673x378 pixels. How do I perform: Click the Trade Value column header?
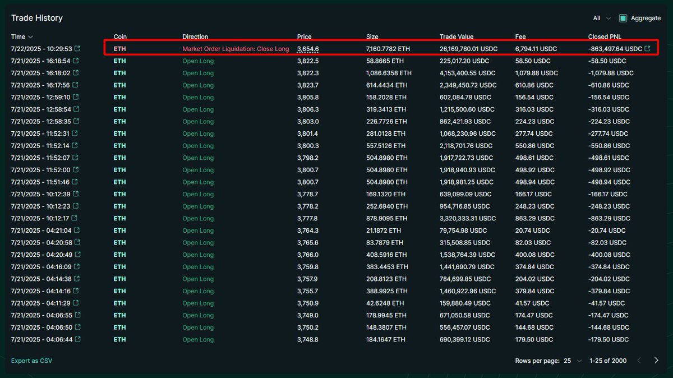pyautogui.click(x=457, y=36)
